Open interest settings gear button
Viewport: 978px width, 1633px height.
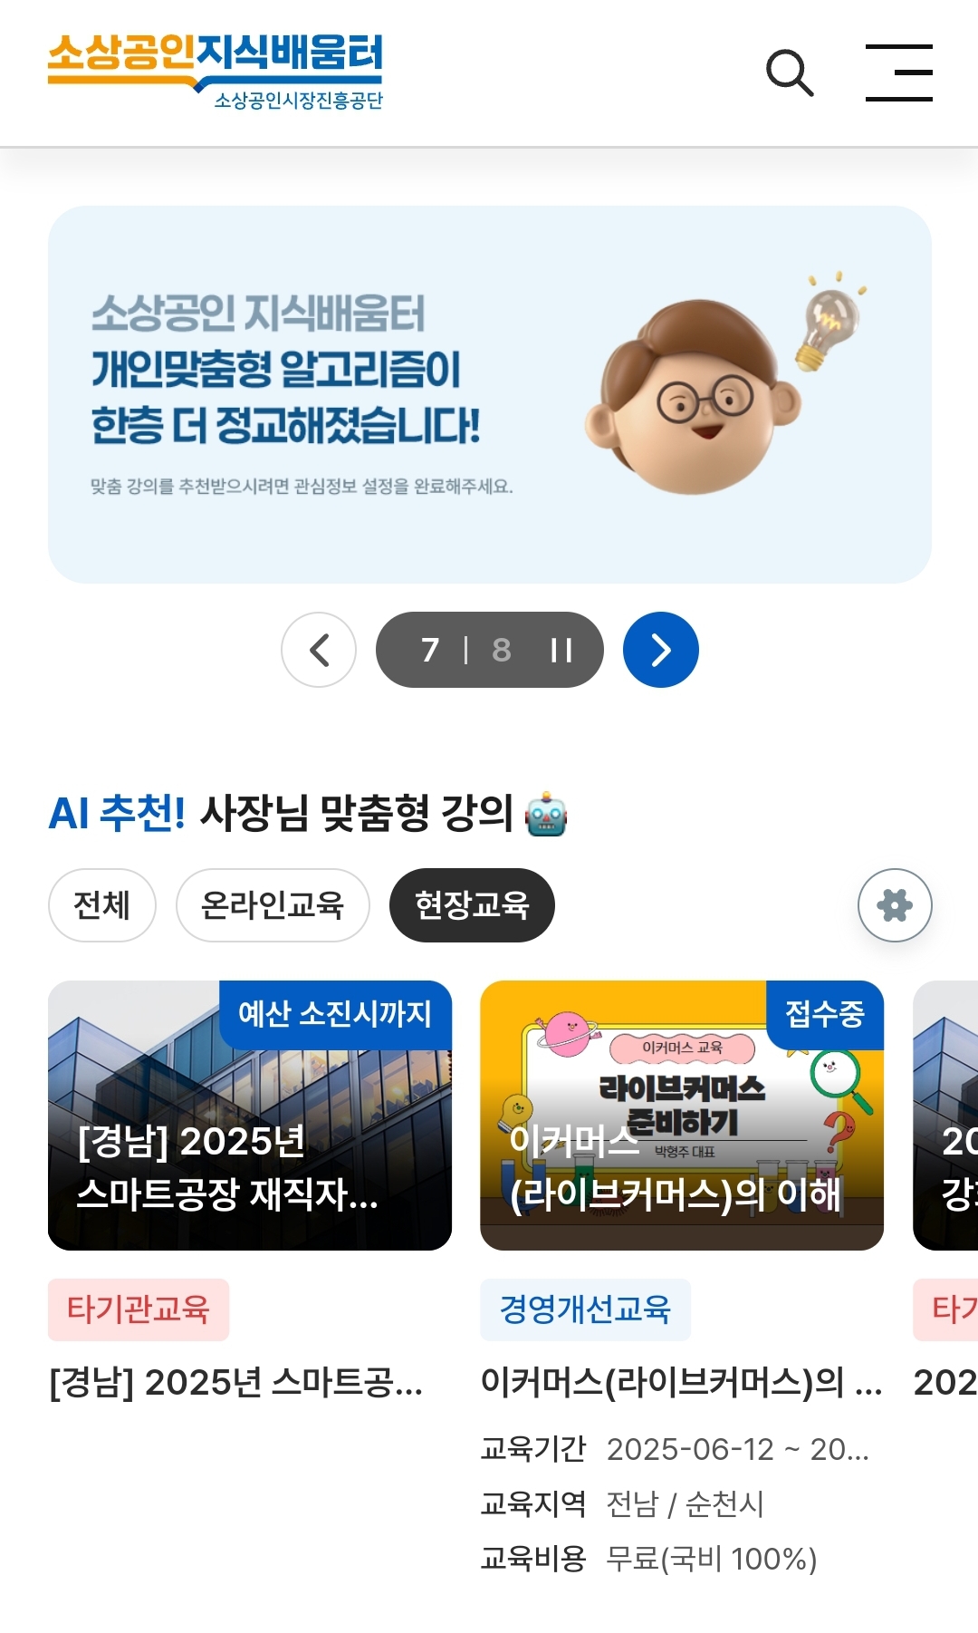point(895,905)
